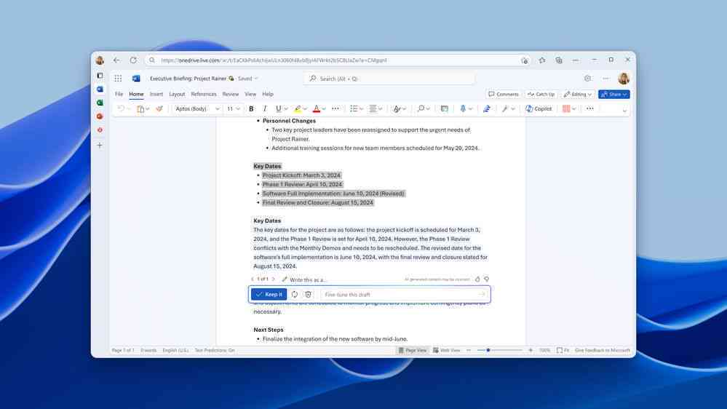This screenshot has width=727, height=409.
Task: Toggle Fit page option in status bar
Action: 563,350
